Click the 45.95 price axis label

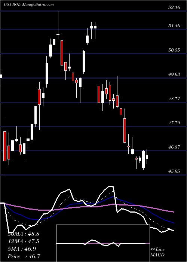[174, 171]
